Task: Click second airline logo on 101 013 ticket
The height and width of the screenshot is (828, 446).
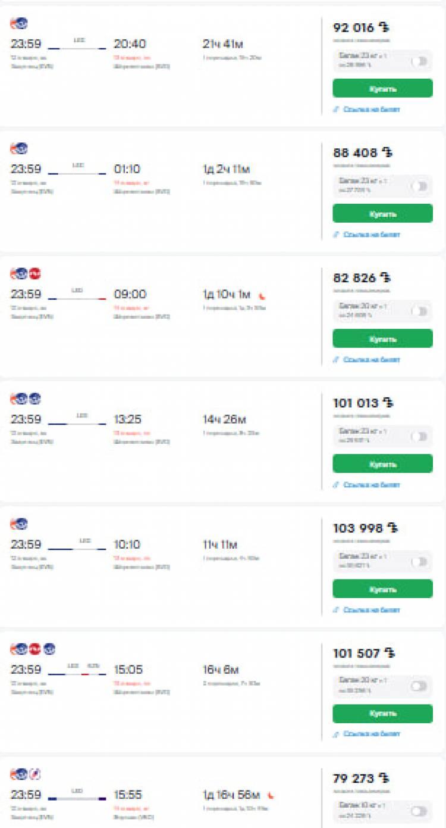Action: coord(35,399)
